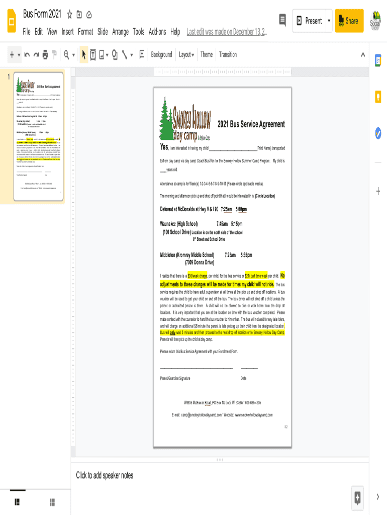Click the Undo arrow

point(27,54)
